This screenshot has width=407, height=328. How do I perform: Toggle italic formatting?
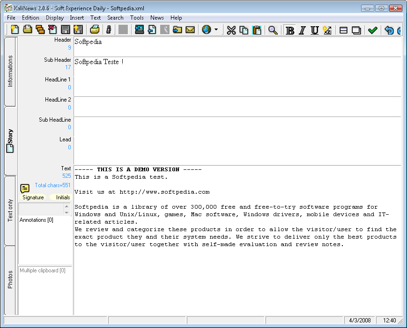[302, 30]
